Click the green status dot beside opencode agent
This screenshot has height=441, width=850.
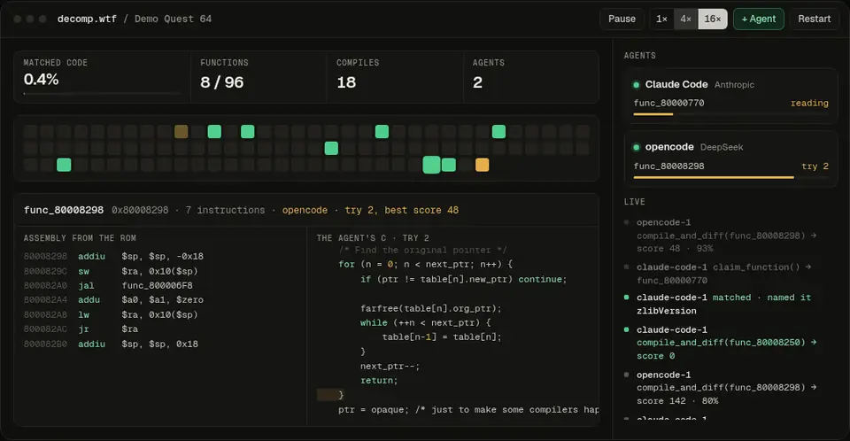[x=637, y=147]
